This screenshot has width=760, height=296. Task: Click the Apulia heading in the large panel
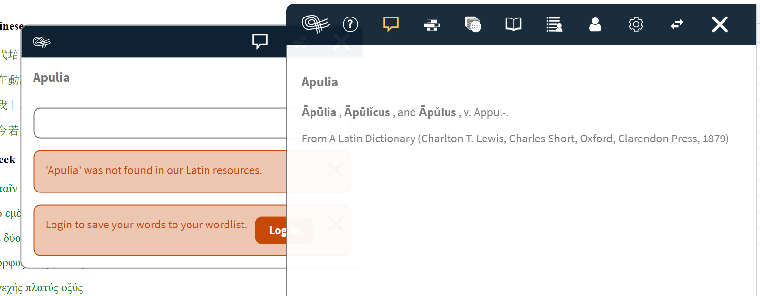(x=319, y=82)
